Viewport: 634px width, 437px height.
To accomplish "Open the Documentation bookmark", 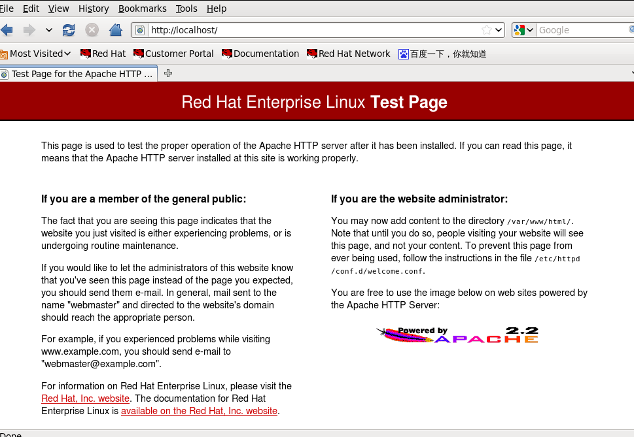I will (x=260, y=54).
